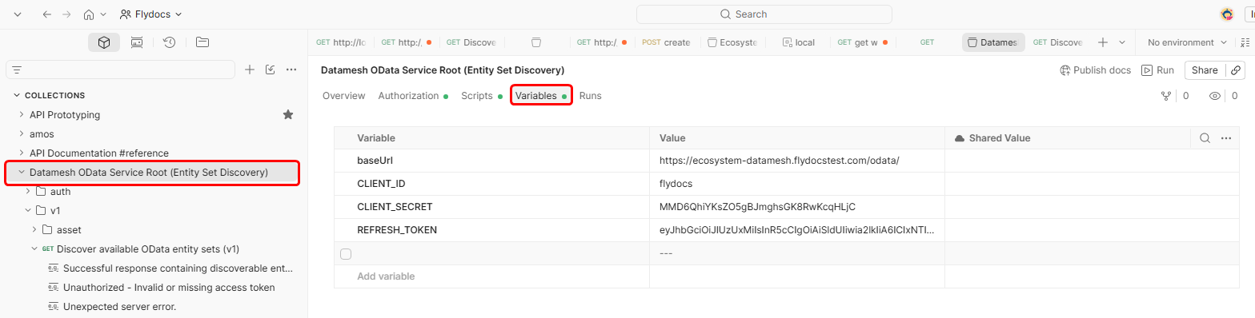The height and width of the screenshot is (318, 1255).
Task: Open the Files folder sidebar view
Action: 202,42
